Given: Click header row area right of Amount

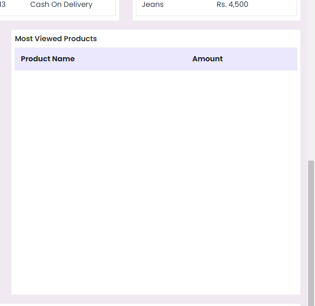Looking at the screenshot, I should click(260, 59).
